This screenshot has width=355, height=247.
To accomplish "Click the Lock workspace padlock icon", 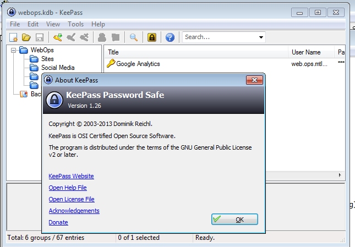I will tap(152, 37).
